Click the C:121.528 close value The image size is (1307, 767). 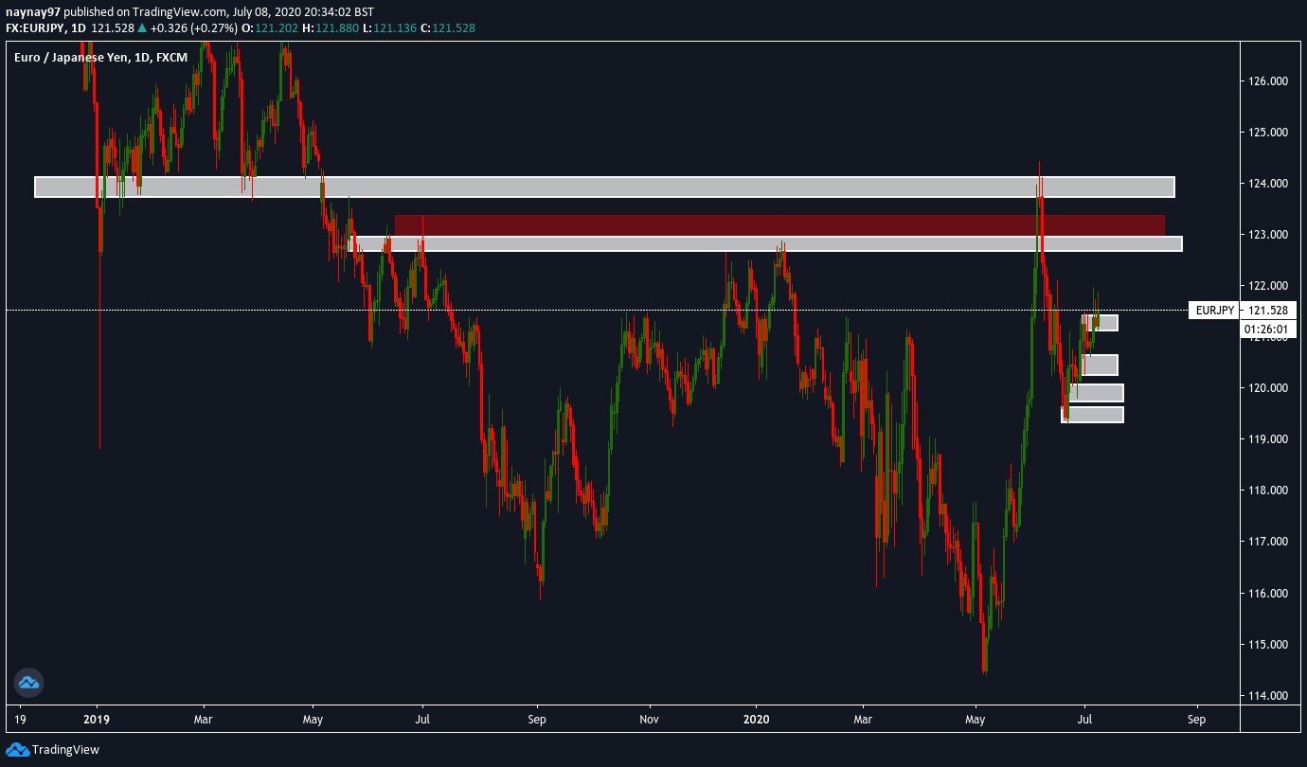point(449,28)
